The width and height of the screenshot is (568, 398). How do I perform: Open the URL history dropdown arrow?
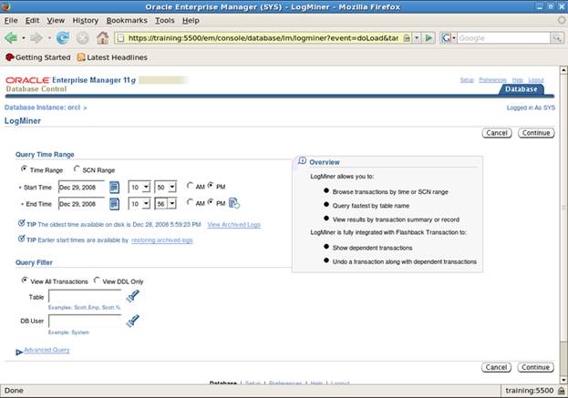(417, 37)
